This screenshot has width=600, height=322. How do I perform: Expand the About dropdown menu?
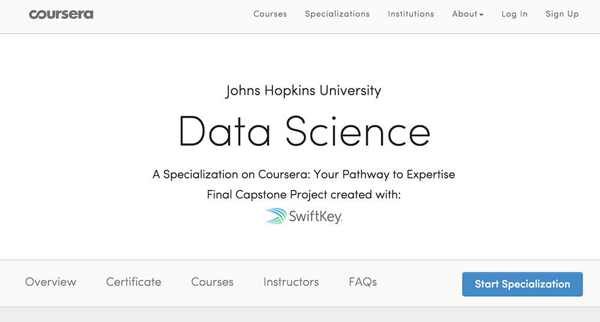coord(465,14)
